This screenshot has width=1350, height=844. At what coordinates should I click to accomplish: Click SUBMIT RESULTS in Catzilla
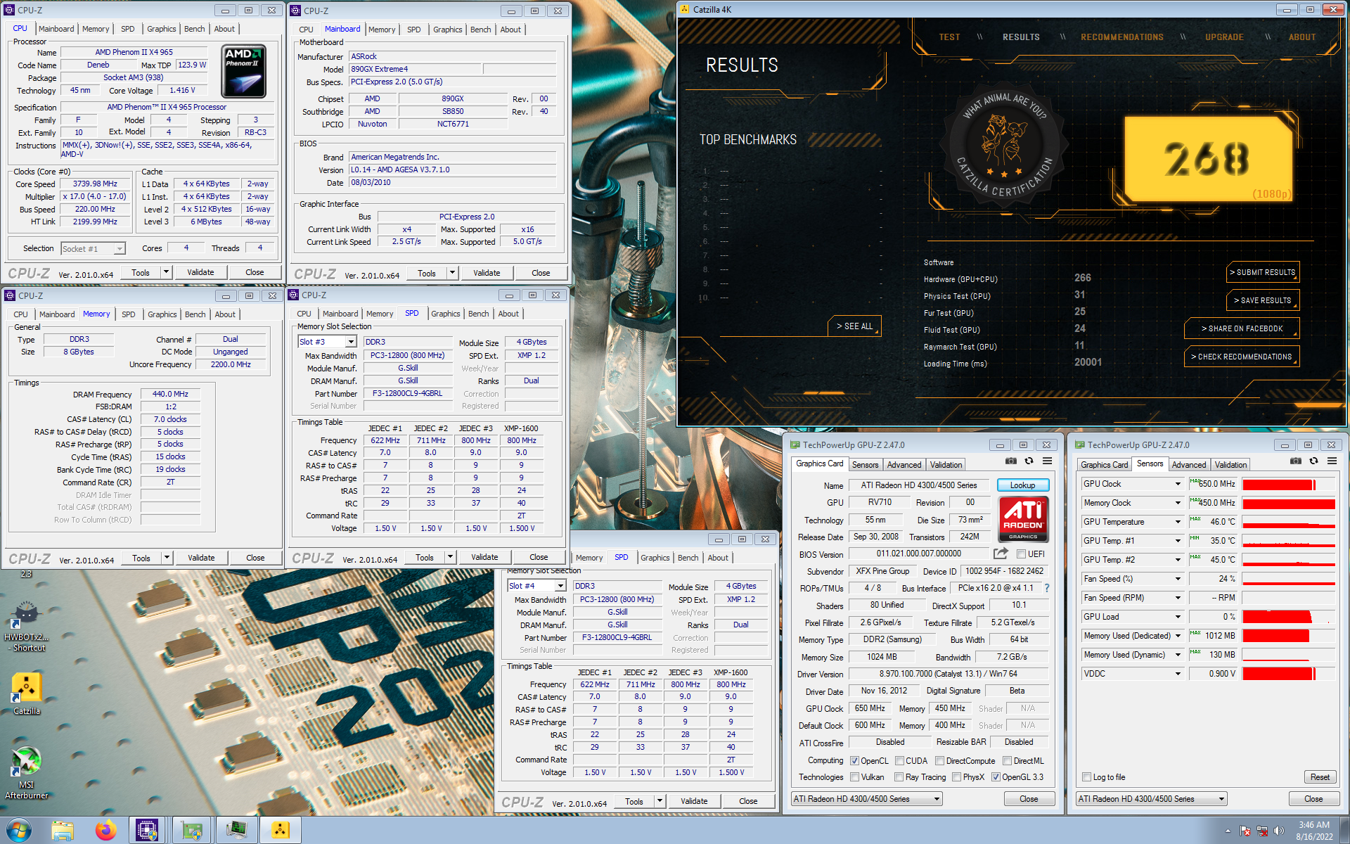click(1263, 272)
